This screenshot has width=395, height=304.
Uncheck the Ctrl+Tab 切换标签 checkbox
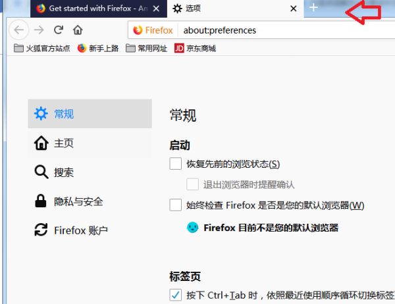pyautogui.click(x=176, y=295)
